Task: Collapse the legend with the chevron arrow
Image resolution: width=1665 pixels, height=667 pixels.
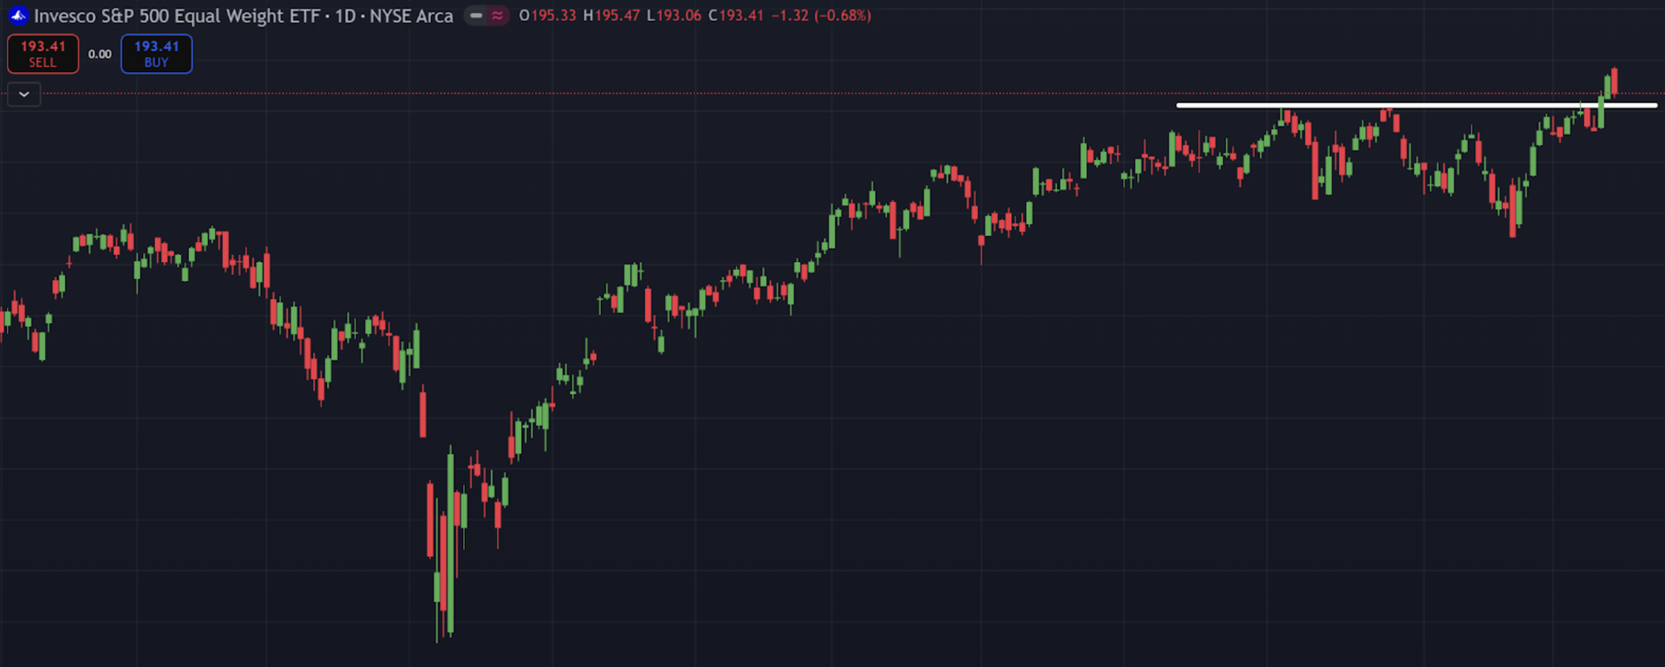Action: [x=24, y=94]
